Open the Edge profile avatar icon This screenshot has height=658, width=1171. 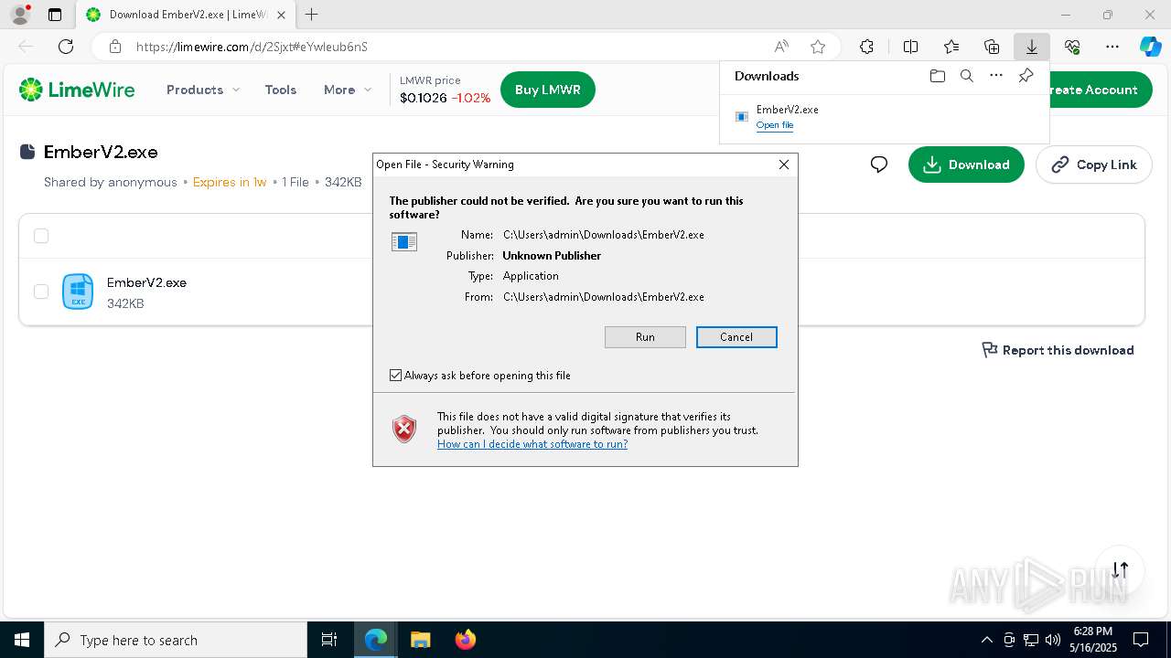[20, 15]
